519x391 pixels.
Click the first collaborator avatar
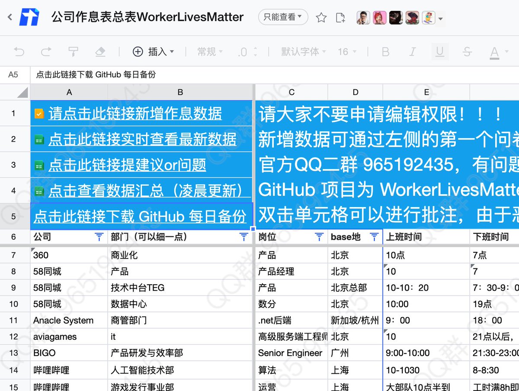coord(363,18)
